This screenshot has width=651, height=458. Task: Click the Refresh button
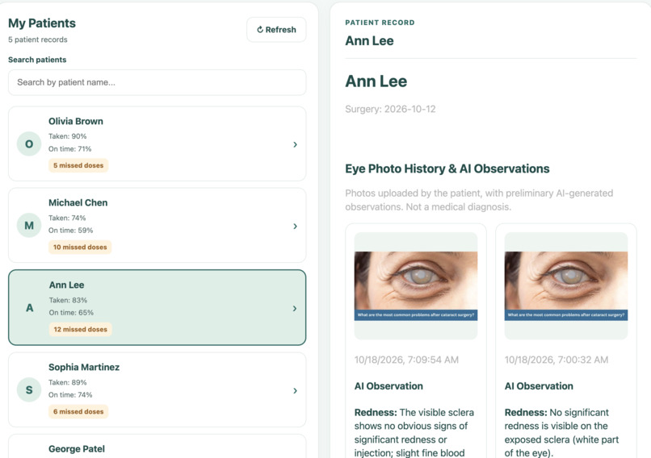coord(276,30)
